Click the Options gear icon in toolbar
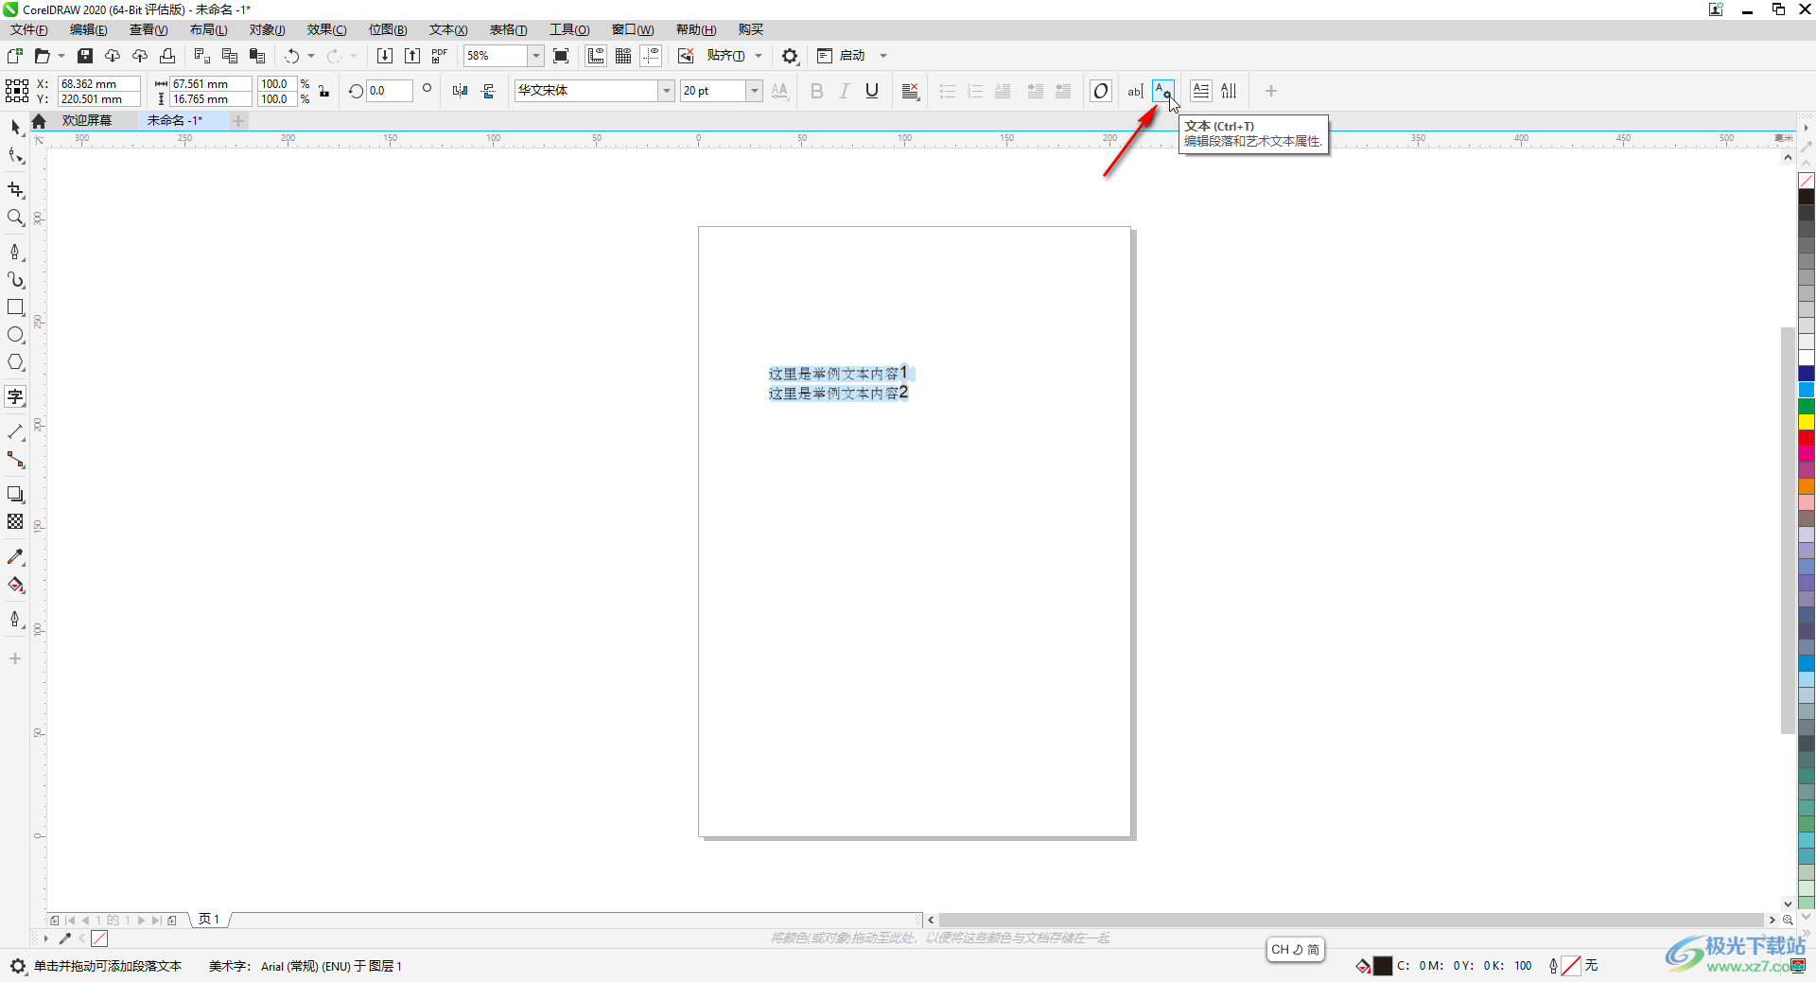Viewport: 1816px width, 982px height. coord(790,56)
